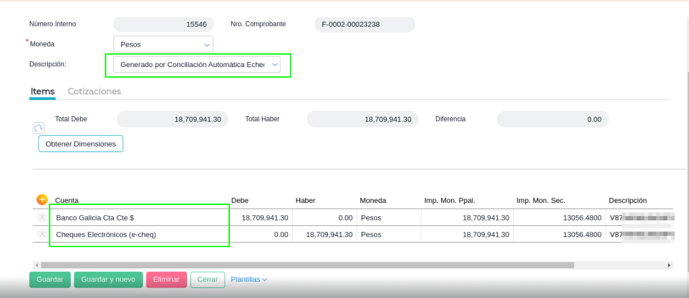The height and width of the screenshot is (298, 689).
Task: Click the Nro. Comprobante field
Action: click(x=365, y=25)
